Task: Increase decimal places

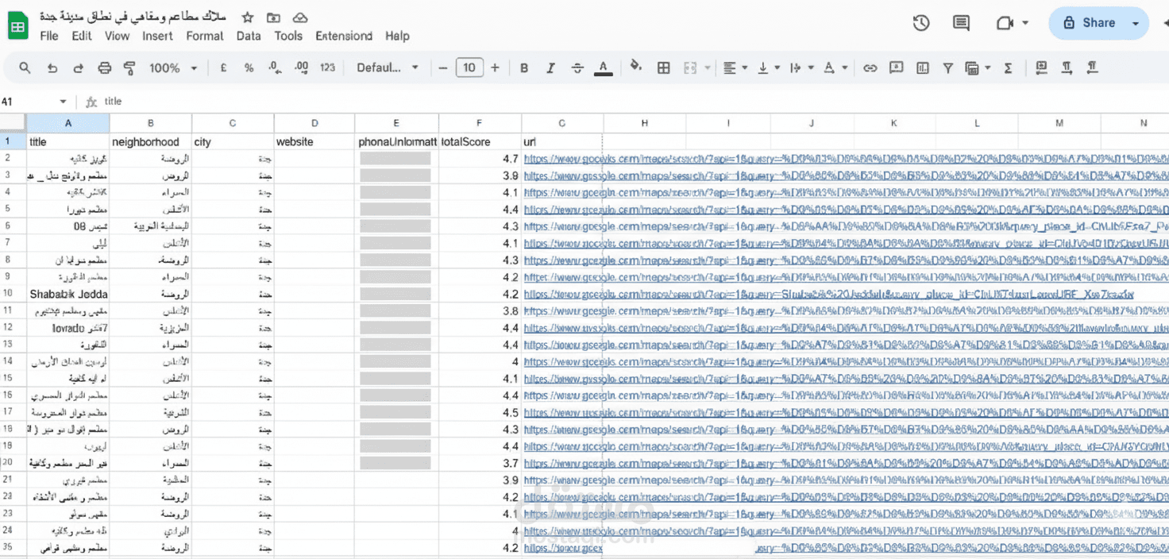Action: (301, 68)
